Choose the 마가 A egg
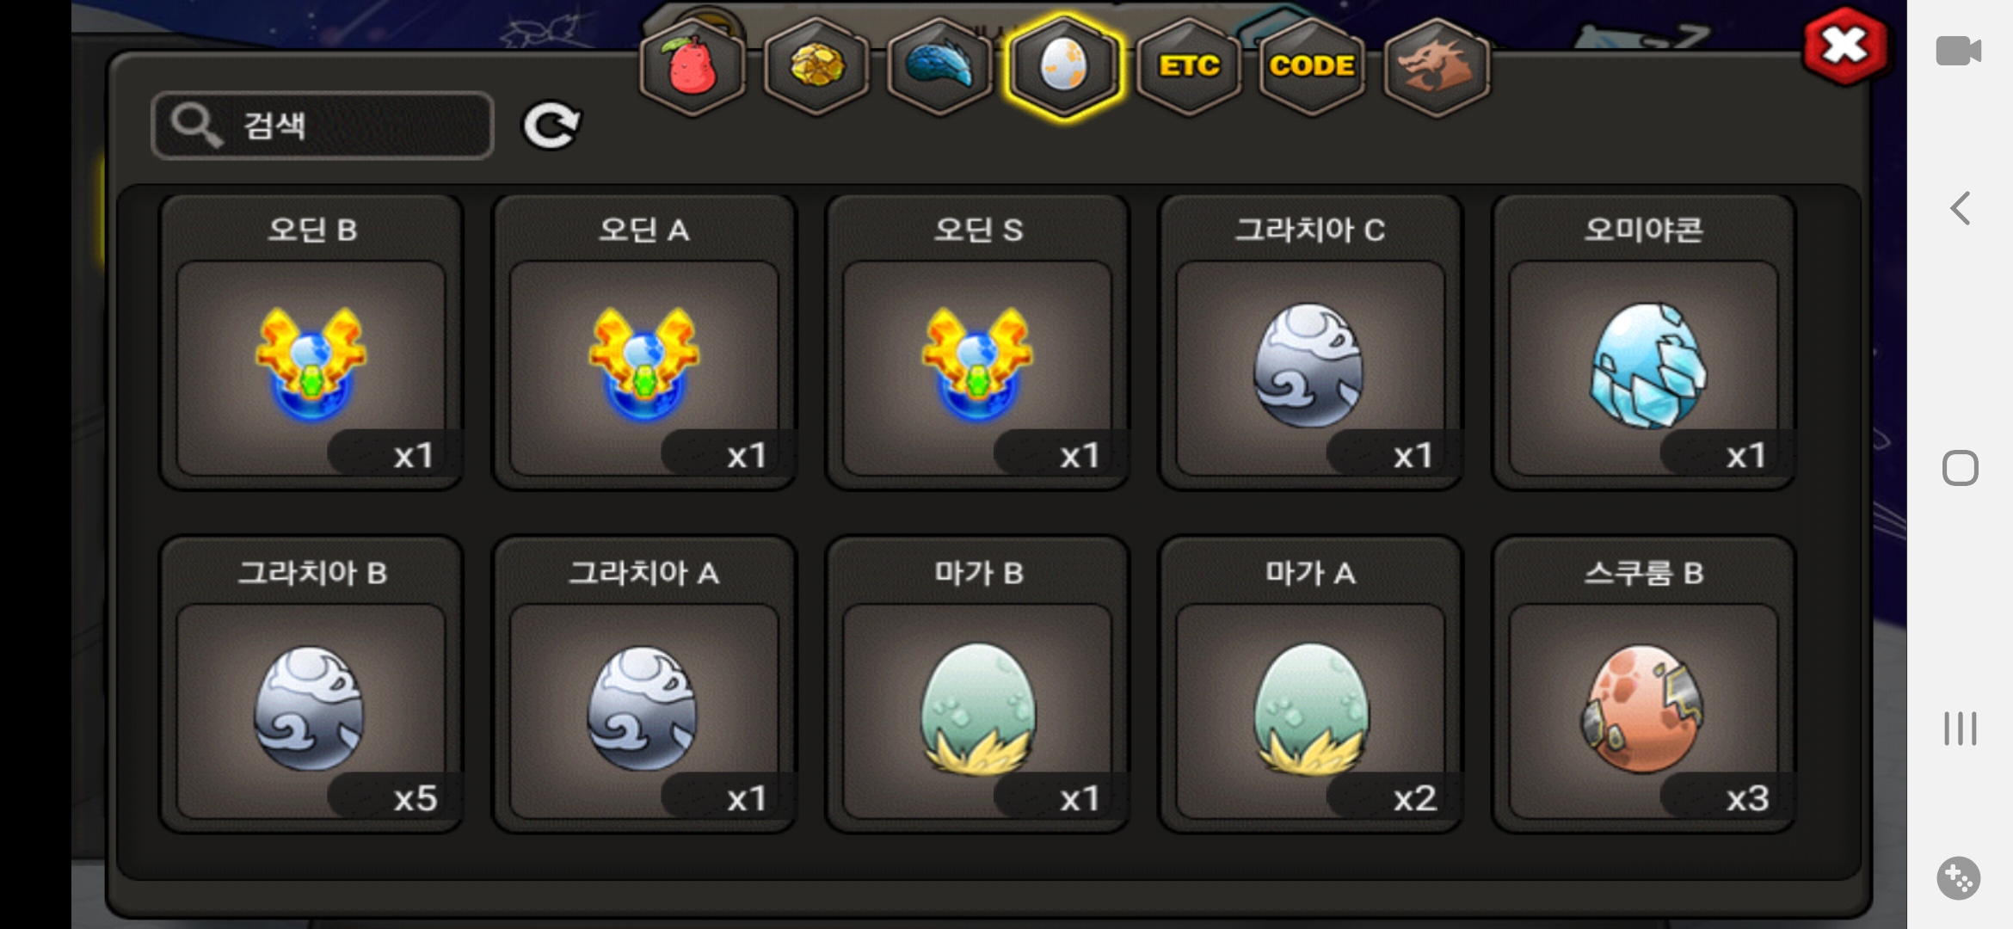The width and height of the screenshot is (2013, 929). tap(1310, 685)
